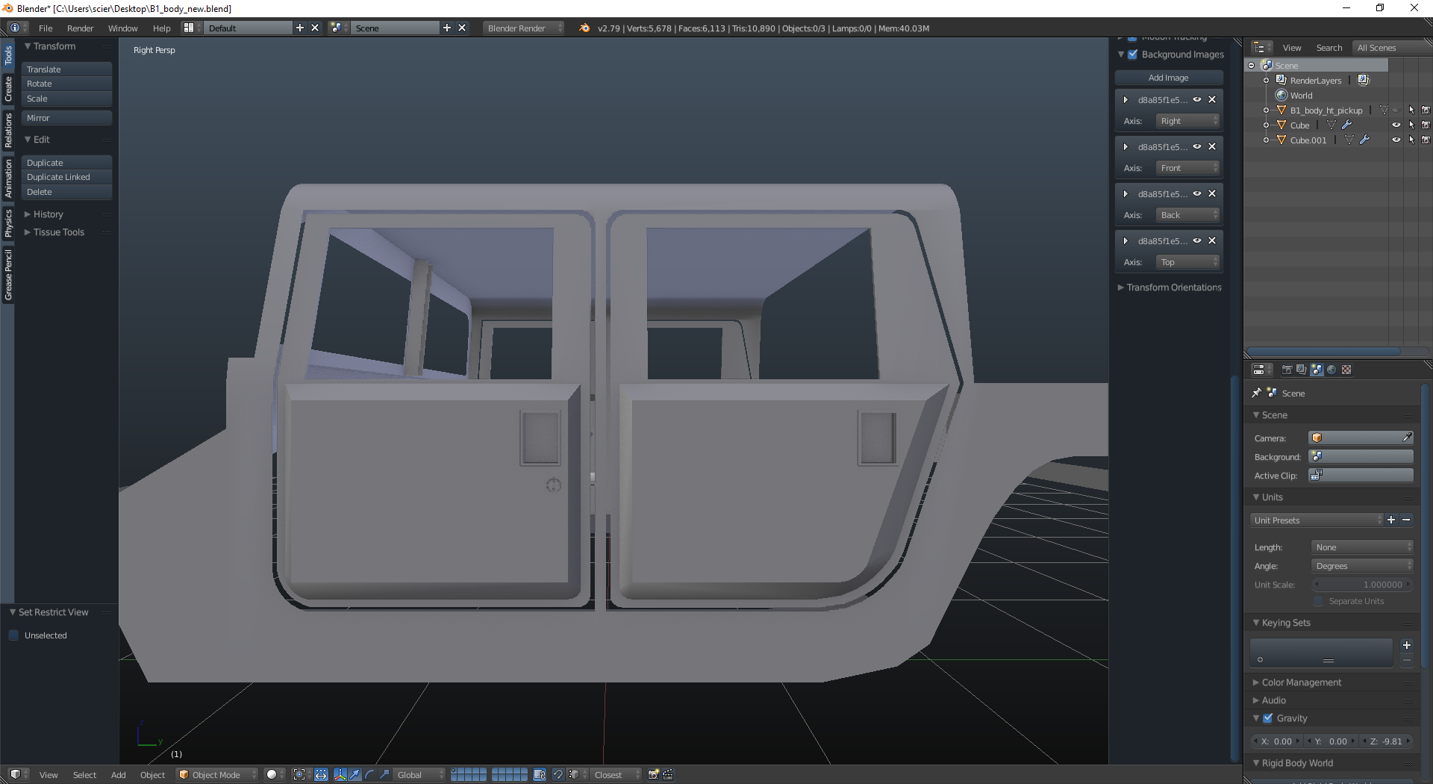Click the eyedropper in the Camera field

pos(1407,438)
